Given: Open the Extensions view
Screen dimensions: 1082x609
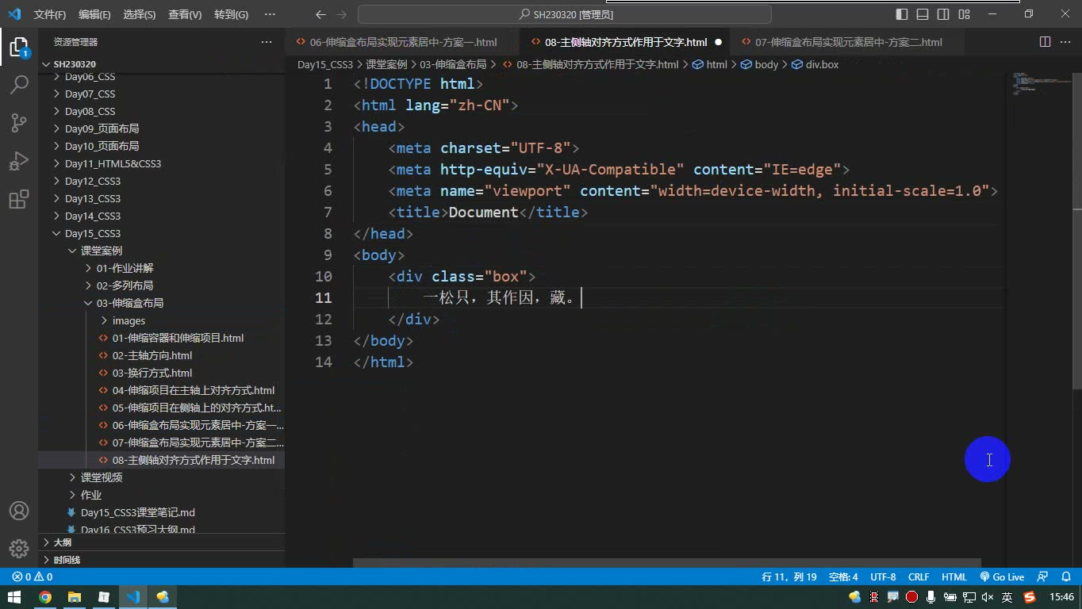Looking at the screenshot, I should [19, 200].
